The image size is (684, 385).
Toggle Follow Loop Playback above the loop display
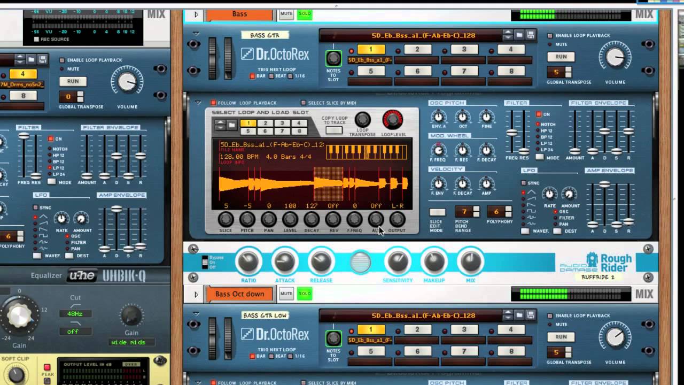213,103
